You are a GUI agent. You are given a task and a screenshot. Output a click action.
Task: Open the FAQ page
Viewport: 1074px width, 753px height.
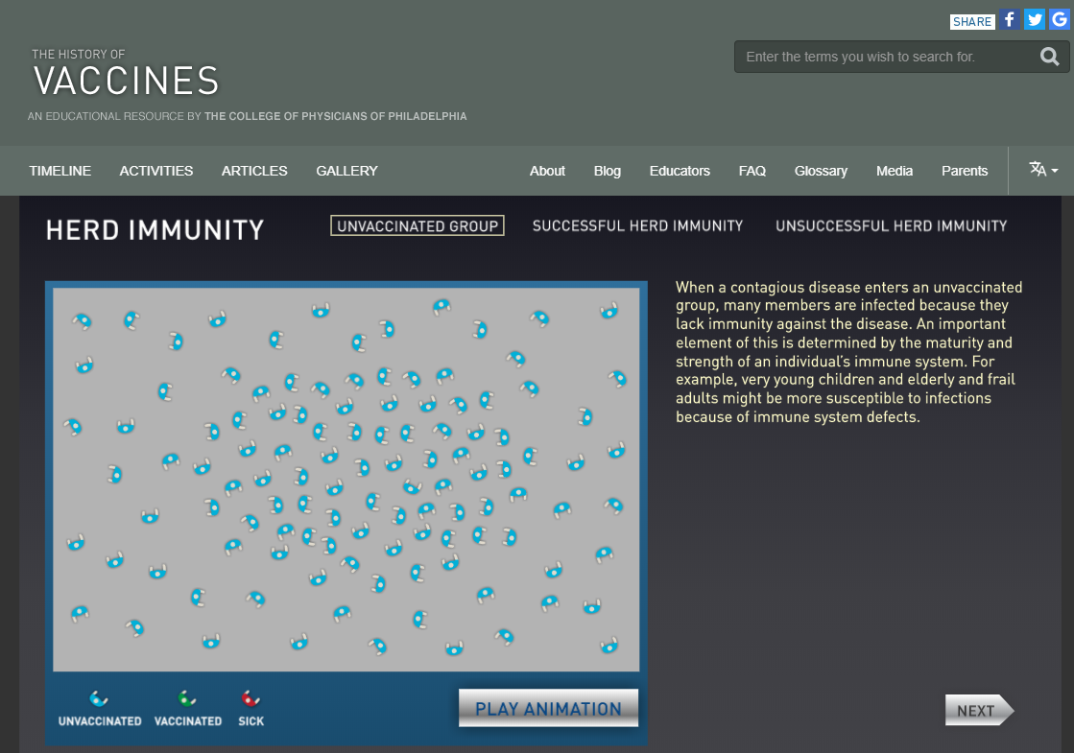[752, 171]
